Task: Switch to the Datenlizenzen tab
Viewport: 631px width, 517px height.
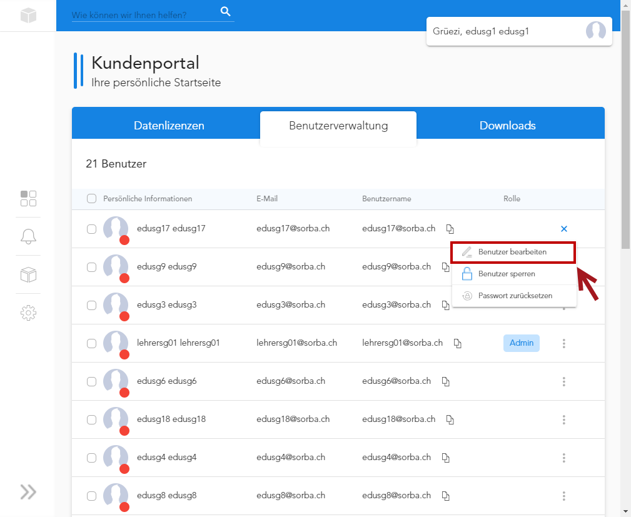Action: coord(169,126)
